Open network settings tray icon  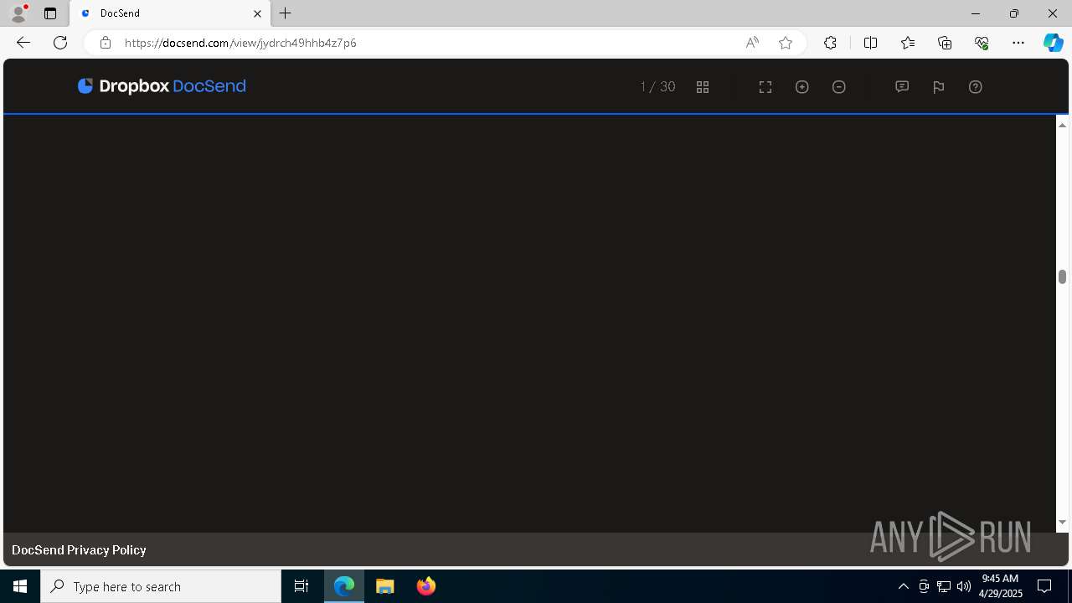[x=943, y=586]
